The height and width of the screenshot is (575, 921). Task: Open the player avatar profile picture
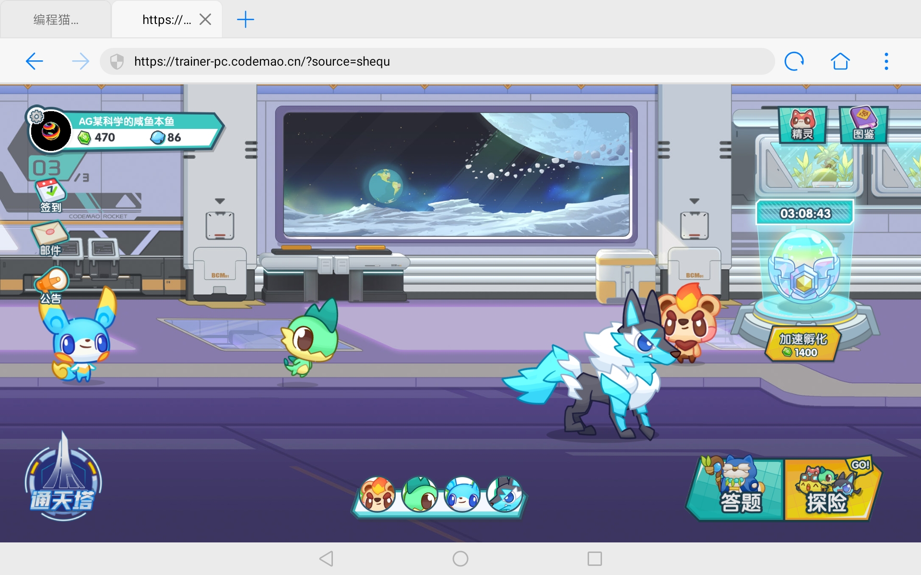coord(51,131)
